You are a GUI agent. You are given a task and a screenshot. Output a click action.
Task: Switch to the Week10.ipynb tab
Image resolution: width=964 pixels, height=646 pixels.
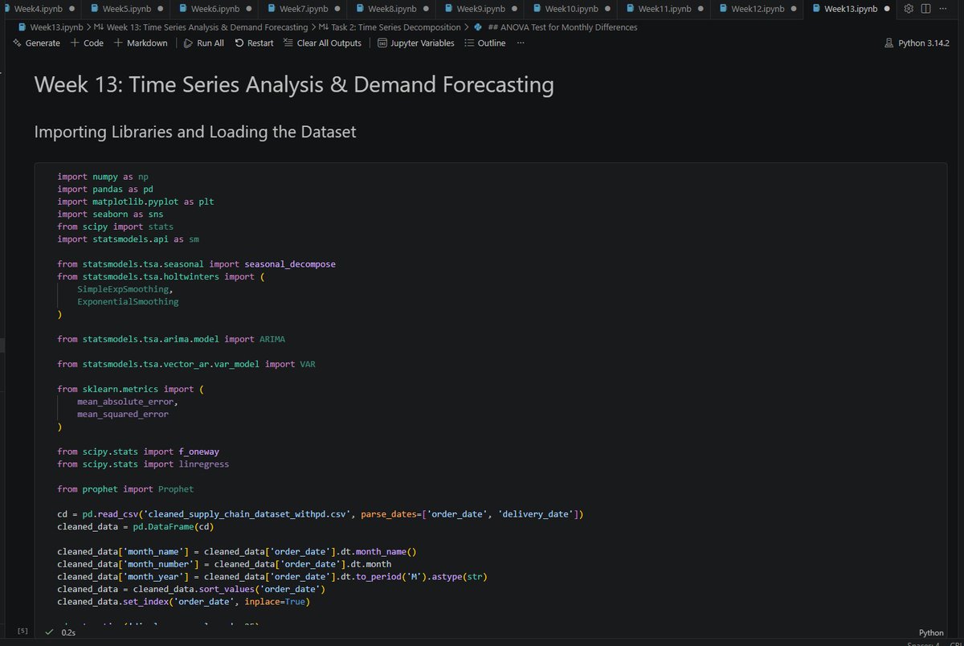[x=570, y=9]
